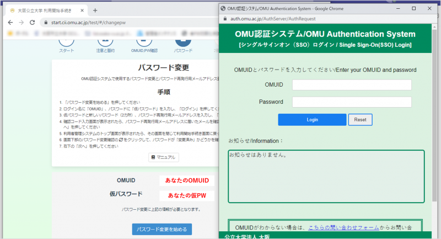441x239 pixels.
Task: Click the お知らせ/Information label
Action: coord(255,141)
